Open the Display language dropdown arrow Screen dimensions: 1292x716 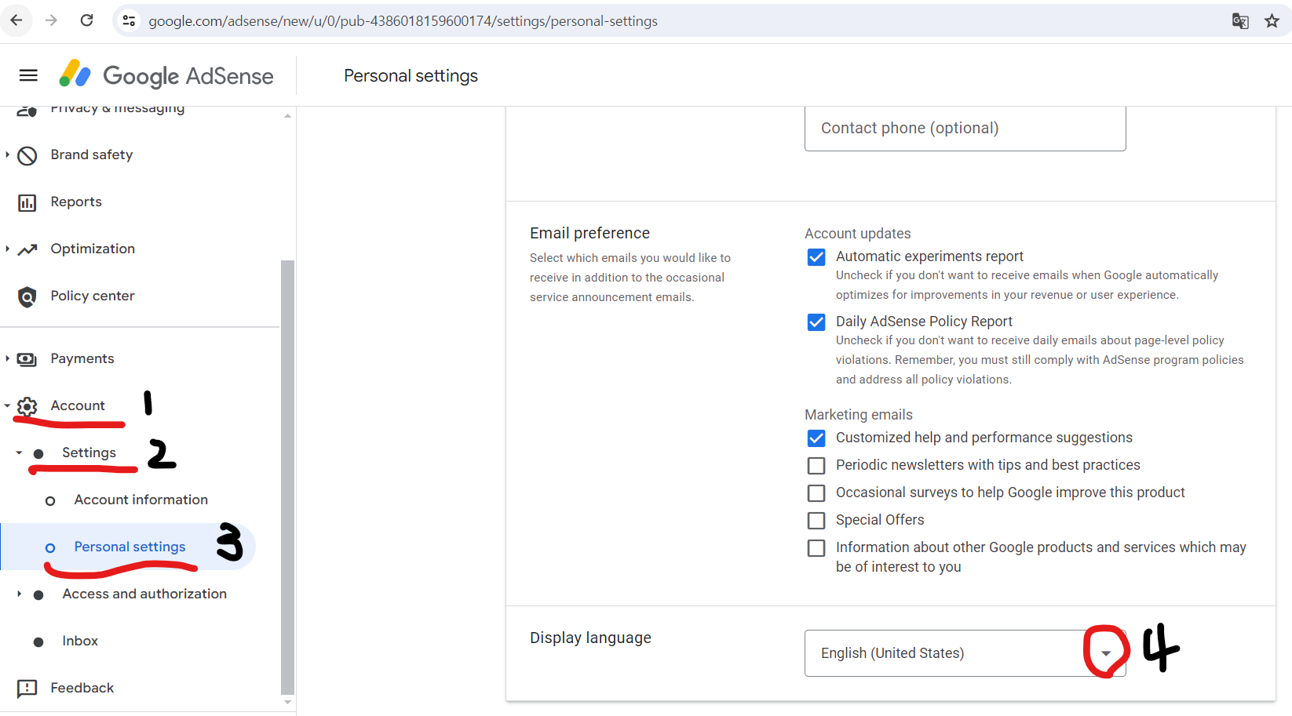(1106, 653)
